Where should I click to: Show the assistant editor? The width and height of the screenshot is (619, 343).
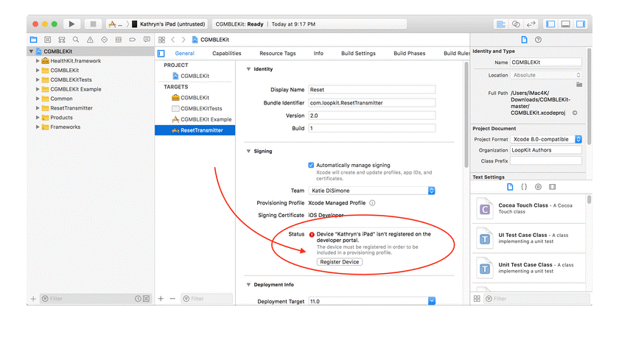coord(516,24)
